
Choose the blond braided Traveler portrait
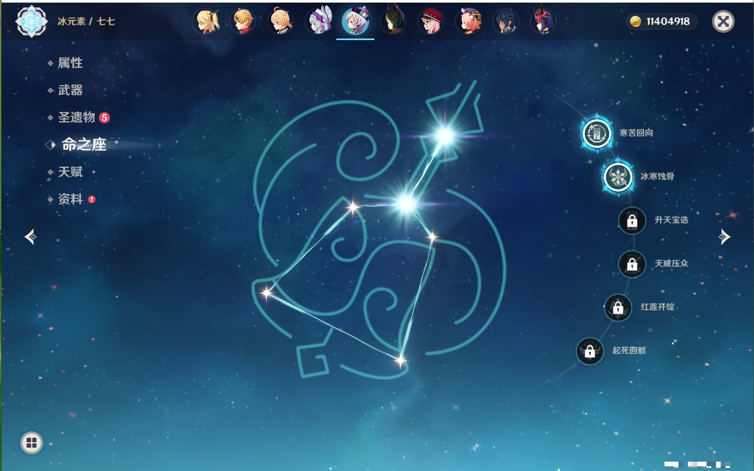pyautogui.click(x=281, y=21)
